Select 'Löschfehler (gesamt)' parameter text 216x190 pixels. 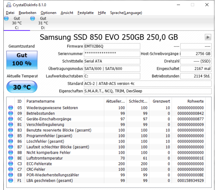45,141
